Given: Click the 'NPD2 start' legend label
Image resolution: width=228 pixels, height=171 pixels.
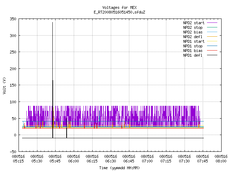Looking at the screenshot, I should (x=194, y=23).
